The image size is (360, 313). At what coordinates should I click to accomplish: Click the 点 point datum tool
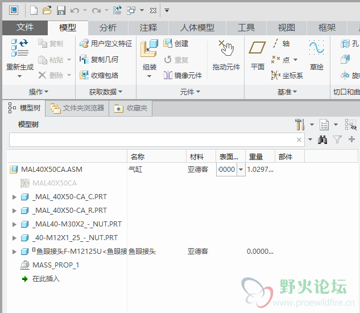pos(280,60)
